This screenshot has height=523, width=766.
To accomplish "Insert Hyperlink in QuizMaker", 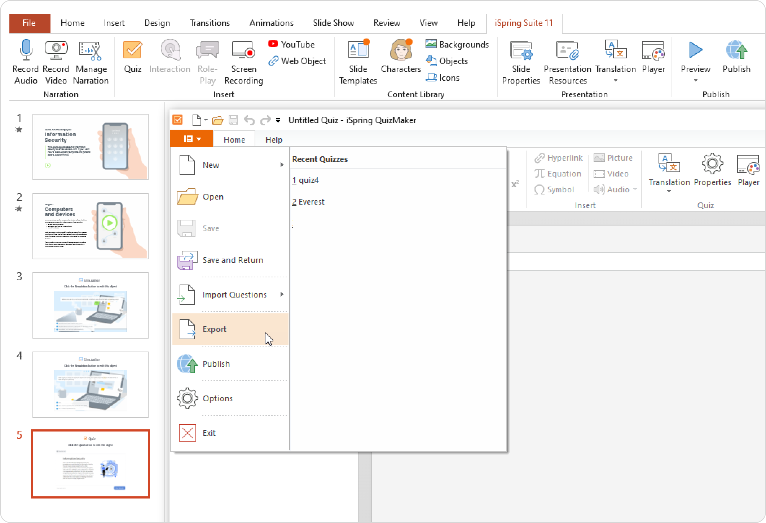I will 558,158.
